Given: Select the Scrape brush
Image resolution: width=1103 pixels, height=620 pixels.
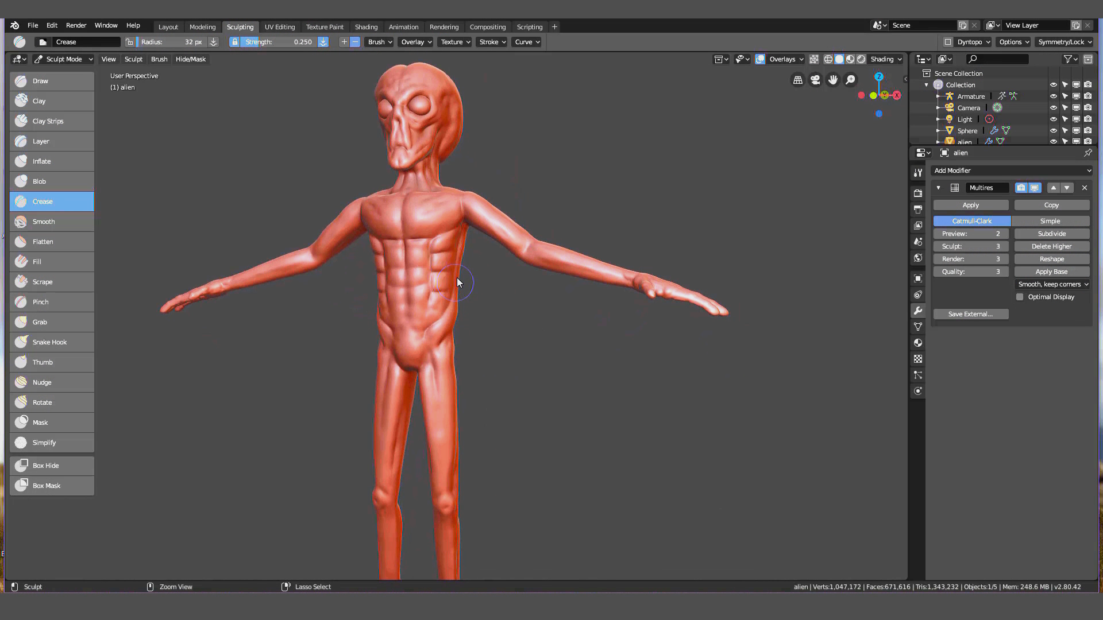Looking at the screenshot, I should [52, 282].
